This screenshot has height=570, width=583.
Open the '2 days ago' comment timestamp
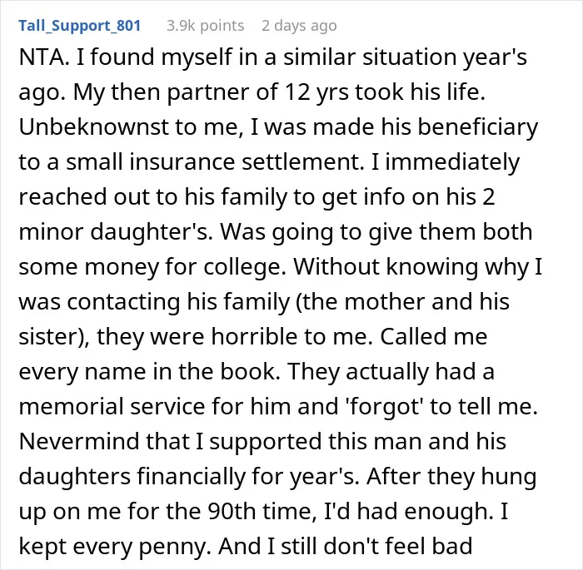point(299,26)
